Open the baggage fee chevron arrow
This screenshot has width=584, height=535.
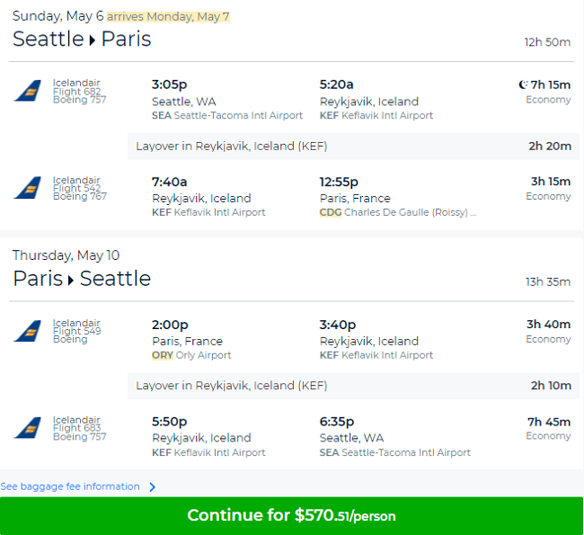click(153, 487)
